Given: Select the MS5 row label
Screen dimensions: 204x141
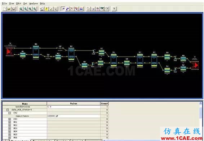Looking at the screenshot, I should coord(15,135).
